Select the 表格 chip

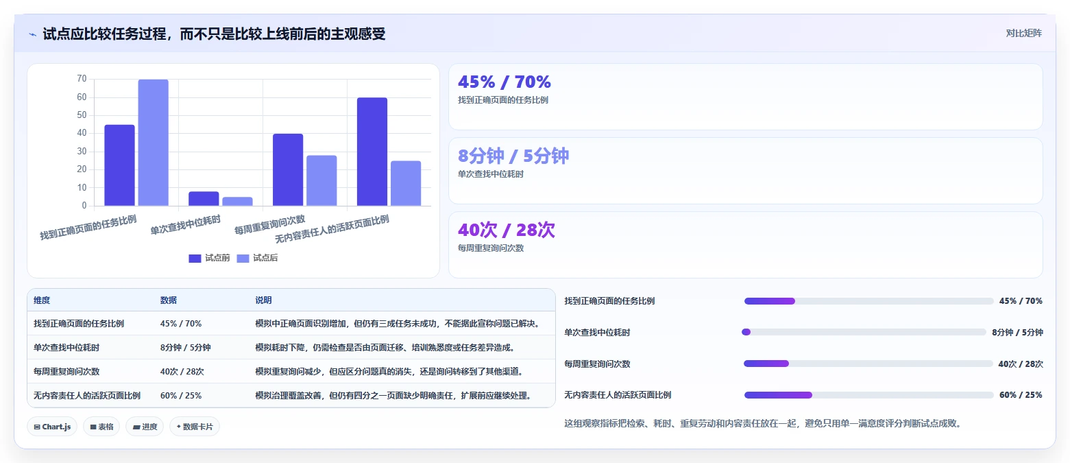click(101, 427)
